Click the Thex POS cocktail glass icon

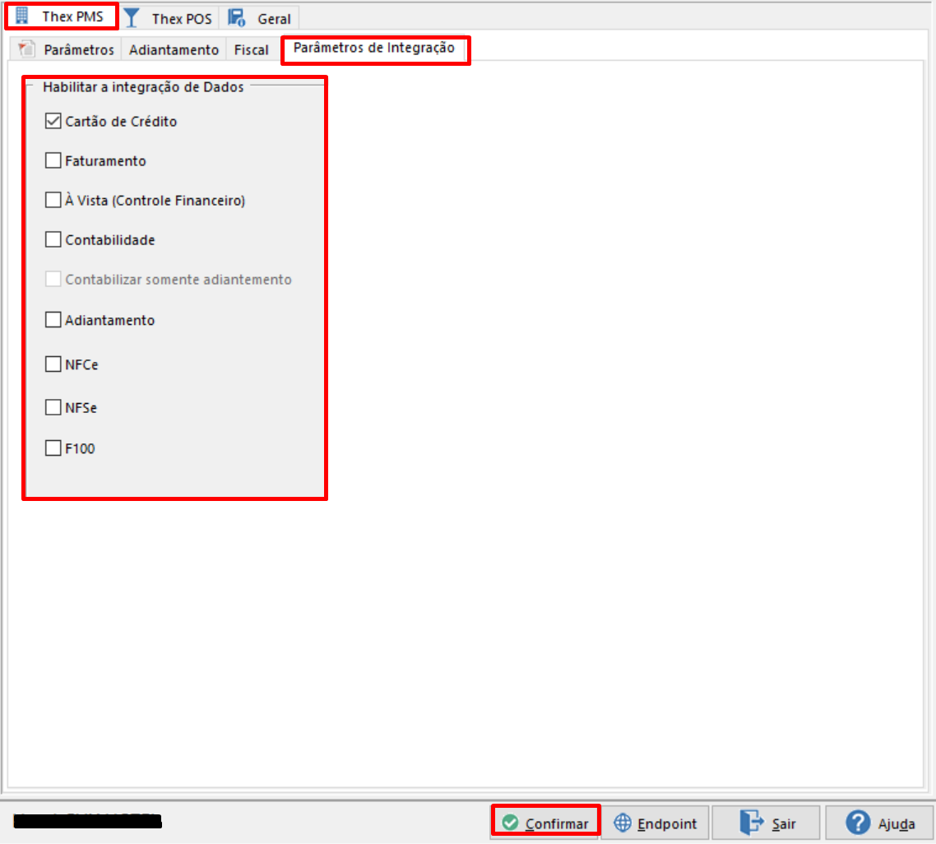[132, 18]
